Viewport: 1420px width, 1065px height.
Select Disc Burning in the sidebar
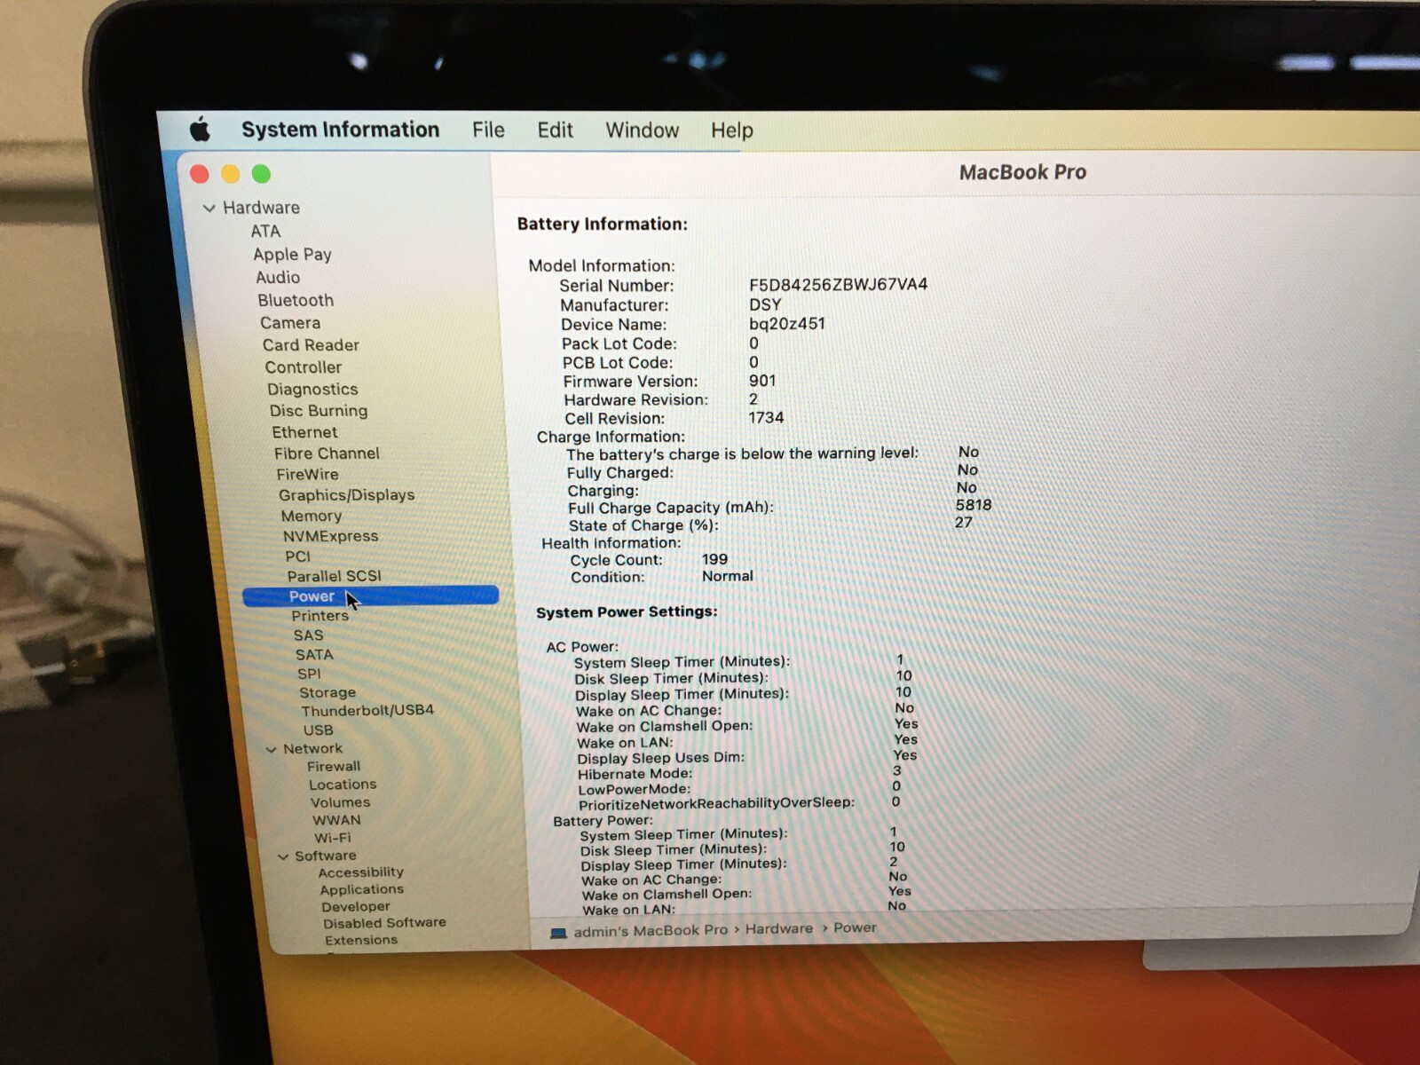(319, 411)
